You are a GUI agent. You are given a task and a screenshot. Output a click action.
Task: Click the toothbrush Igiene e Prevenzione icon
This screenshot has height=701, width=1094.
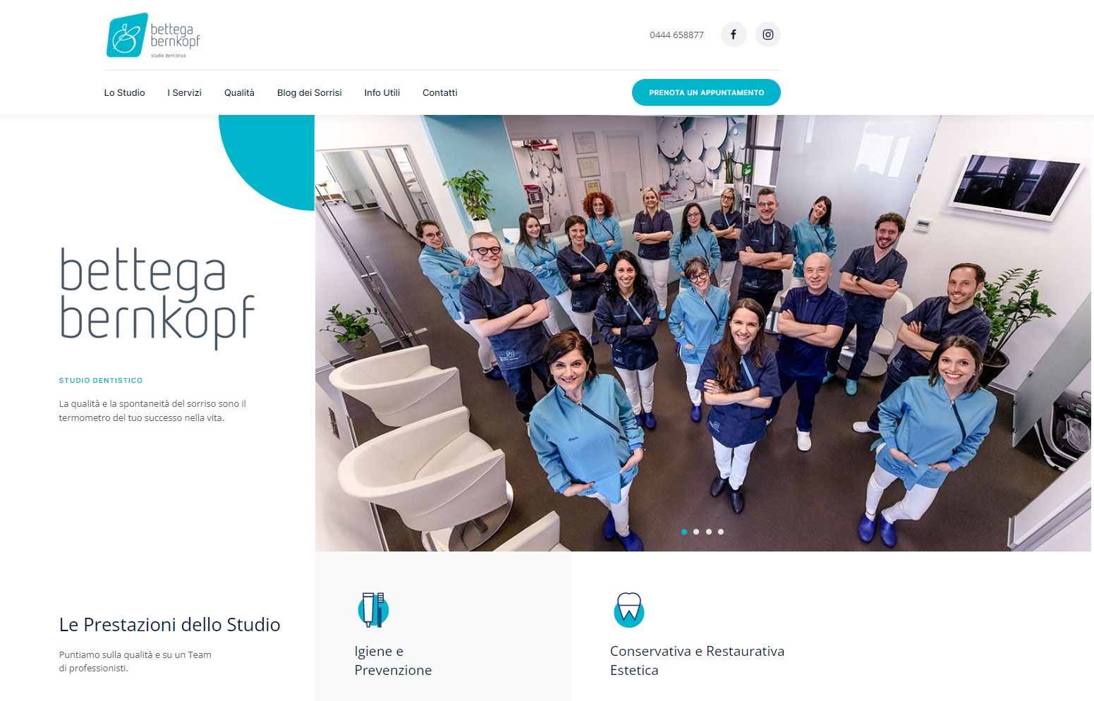(373, 610)
